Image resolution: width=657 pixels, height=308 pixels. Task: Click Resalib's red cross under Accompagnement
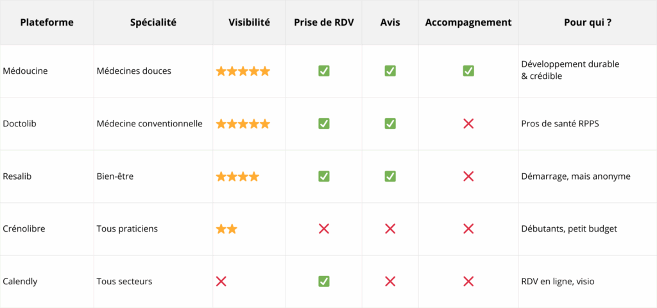point(468,176)
